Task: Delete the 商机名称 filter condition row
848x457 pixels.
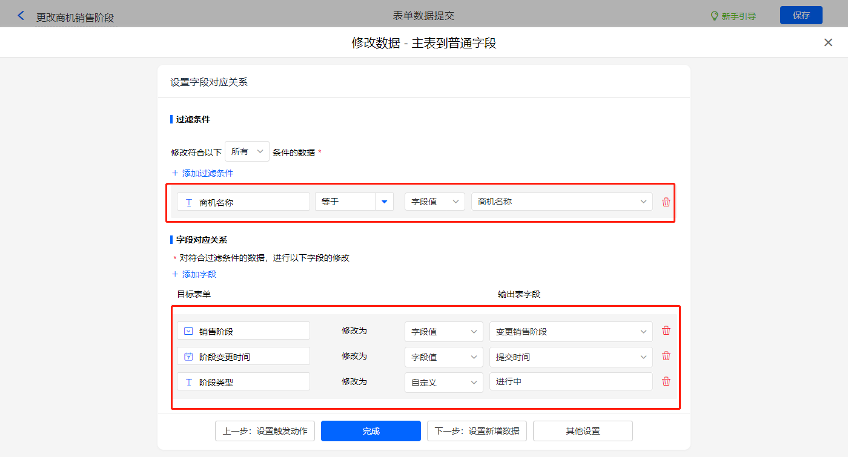Action: pos(666,202)
